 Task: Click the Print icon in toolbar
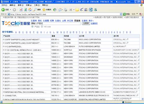coord(66,10)
